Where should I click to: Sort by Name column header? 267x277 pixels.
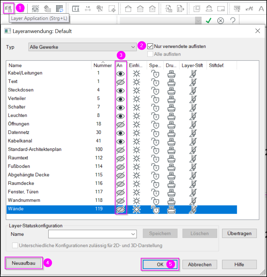[49, 65]
